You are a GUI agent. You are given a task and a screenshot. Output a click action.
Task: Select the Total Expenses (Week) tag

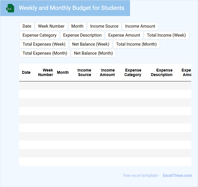tap(44, 44)
